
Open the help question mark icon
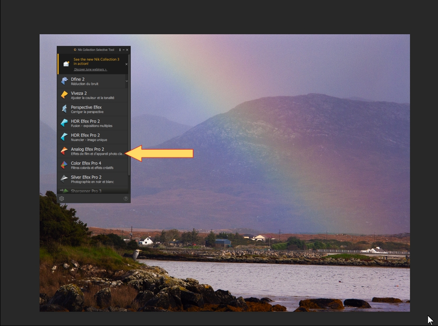[126, 199]
